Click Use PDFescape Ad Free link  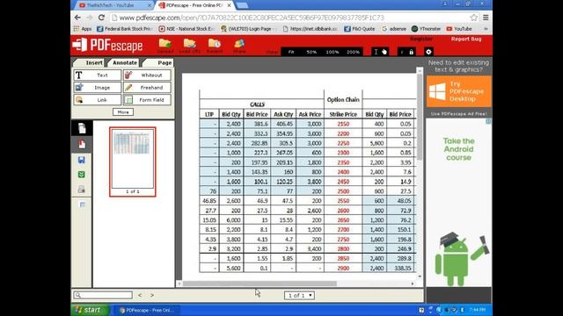click(459, 114)
